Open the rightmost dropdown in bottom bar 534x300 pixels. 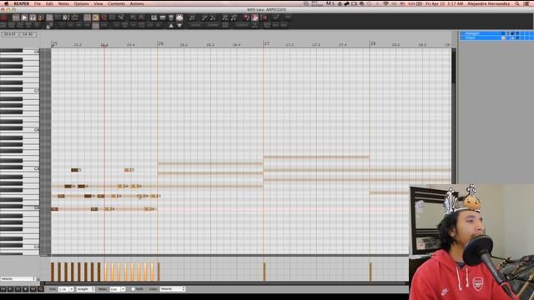(x=173, y=289)
